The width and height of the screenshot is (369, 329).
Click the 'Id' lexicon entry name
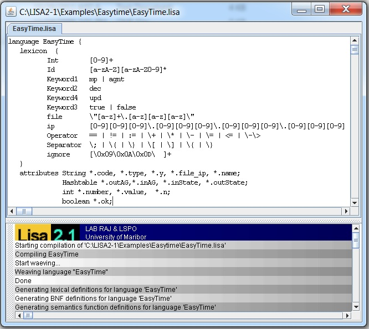click(x=51, y=70)
